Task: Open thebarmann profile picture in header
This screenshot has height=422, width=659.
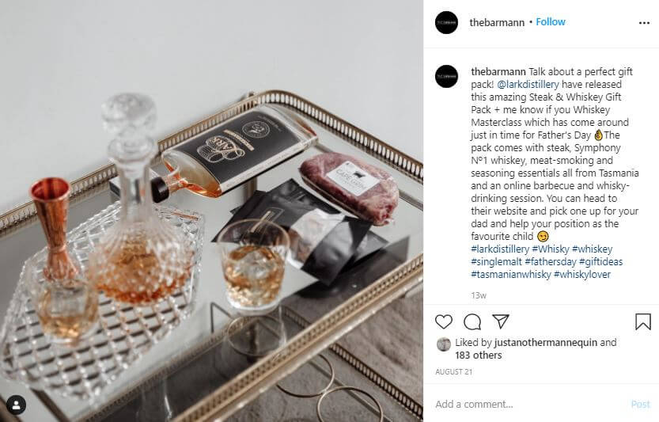Action: pyautogui.click(x=446, y=22)
